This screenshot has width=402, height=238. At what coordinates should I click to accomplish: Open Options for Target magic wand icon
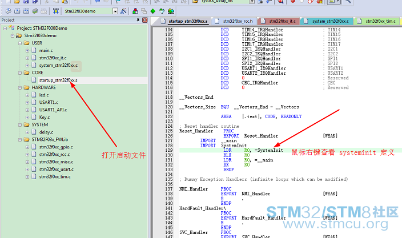coord(123,11)
